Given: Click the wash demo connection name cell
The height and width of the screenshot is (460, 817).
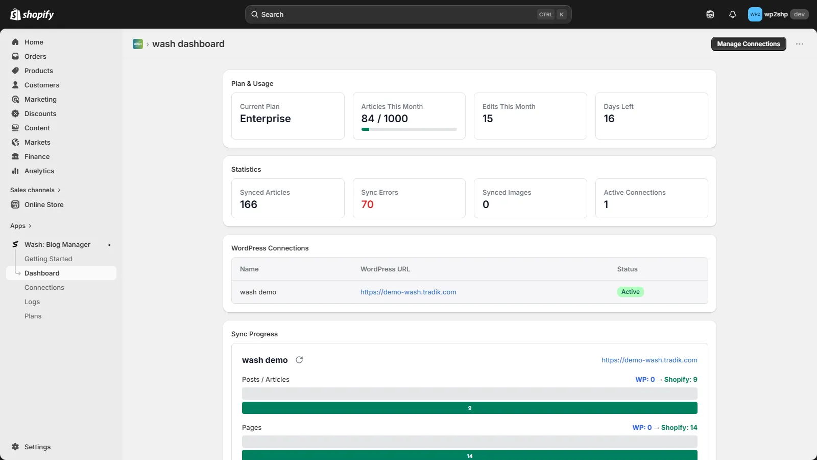Looking at the screenshot, I should pyautogui.click(x=258, y=292).
